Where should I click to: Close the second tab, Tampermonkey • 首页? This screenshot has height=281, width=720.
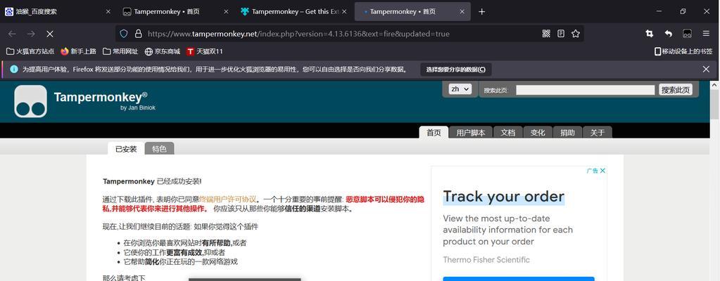click(226, 11)
